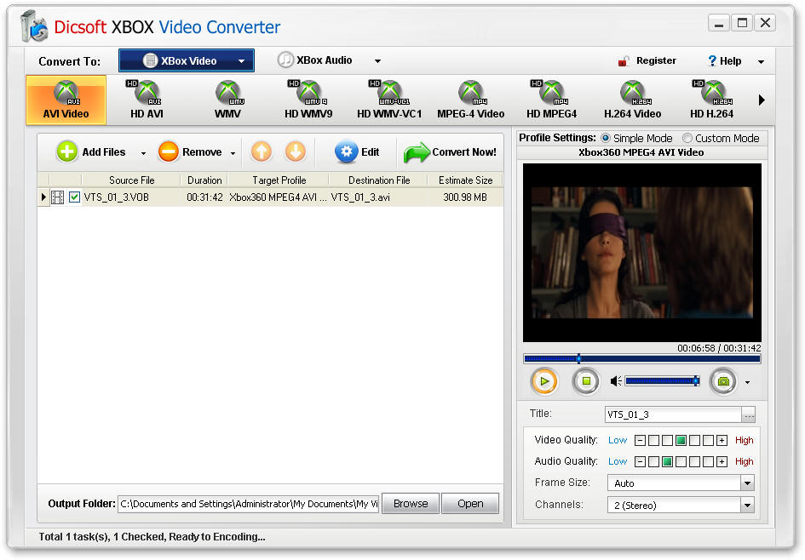Open the Remove dropdown arrow
The width and height of the screenshot is (805, 560).
233,153
